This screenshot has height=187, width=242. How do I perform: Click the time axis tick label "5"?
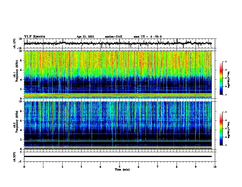119,167
